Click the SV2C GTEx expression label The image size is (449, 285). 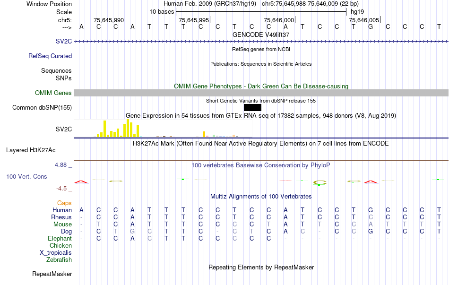(x=64, y=129)
